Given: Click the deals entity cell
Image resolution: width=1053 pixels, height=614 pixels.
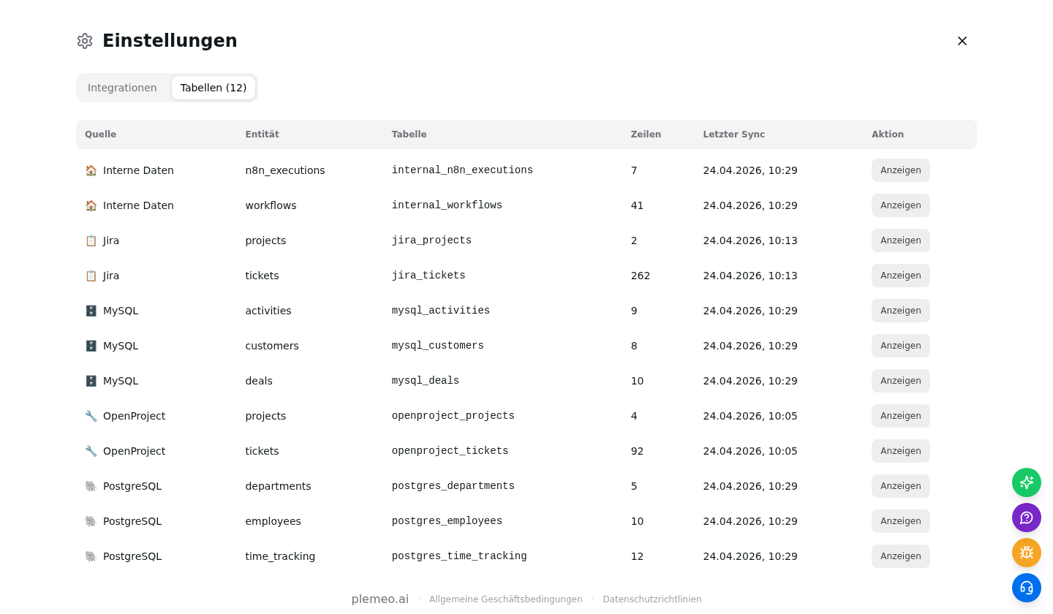Looking at the screenshot, I should (259, 381).
